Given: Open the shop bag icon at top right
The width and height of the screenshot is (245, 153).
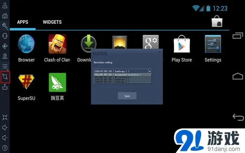Looking at the screenshot, I should click(217, 21).
